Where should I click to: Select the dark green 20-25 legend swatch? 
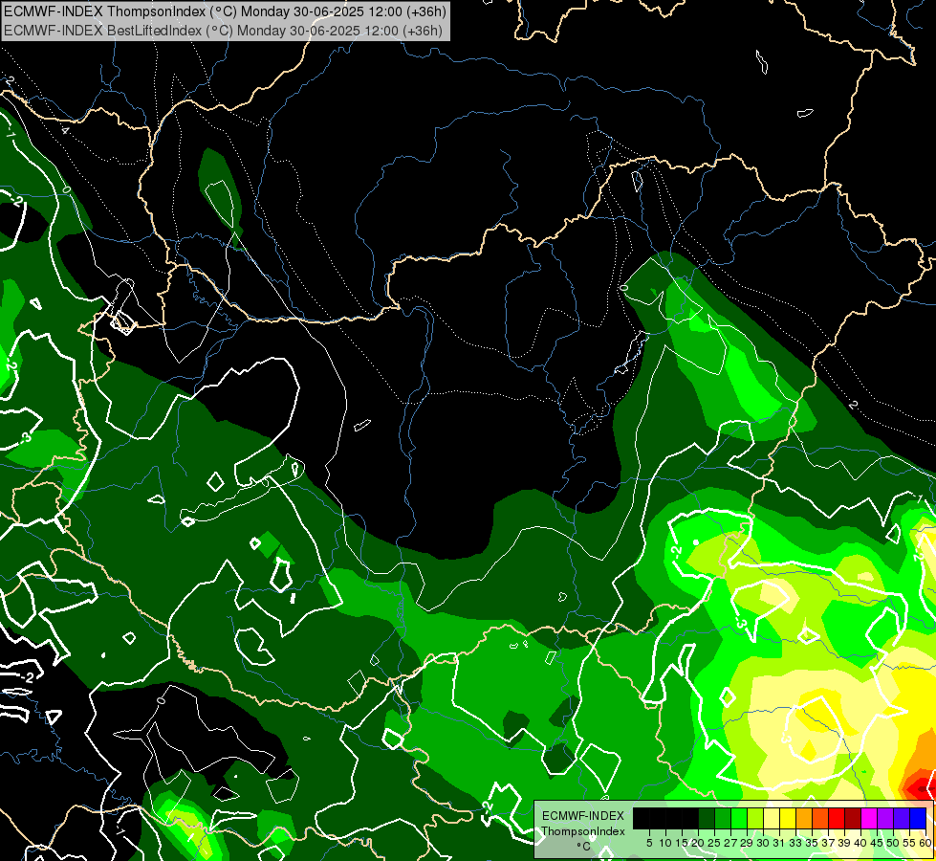point(707,818)
